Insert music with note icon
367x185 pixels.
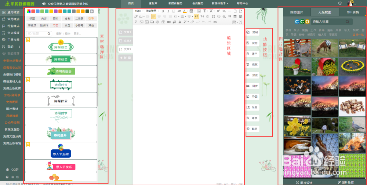(174, 22)
